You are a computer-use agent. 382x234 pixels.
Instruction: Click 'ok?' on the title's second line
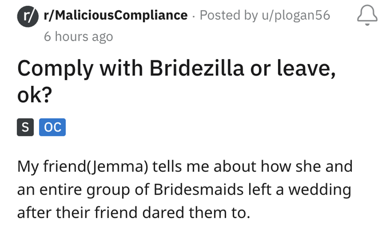tap(35, 95)
